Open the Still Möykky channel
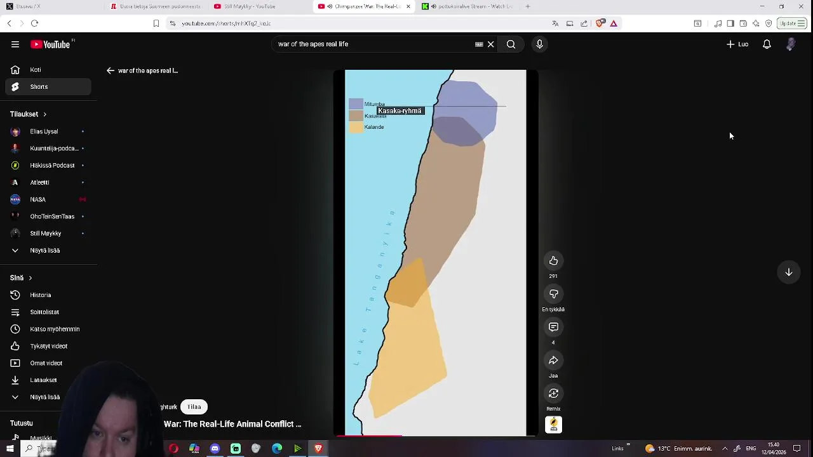This screenshot has height=457, width=813. click(x=48, y=234)
